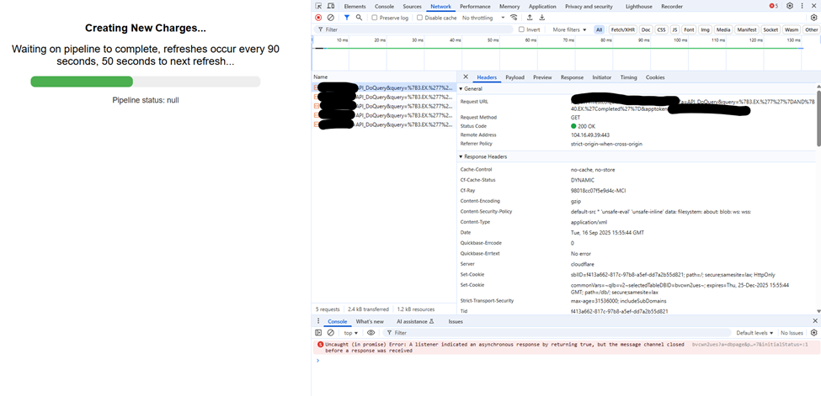Screen dimensions: 821x396
Task: Click the import HAR upload icon
Action: point(529,18)
